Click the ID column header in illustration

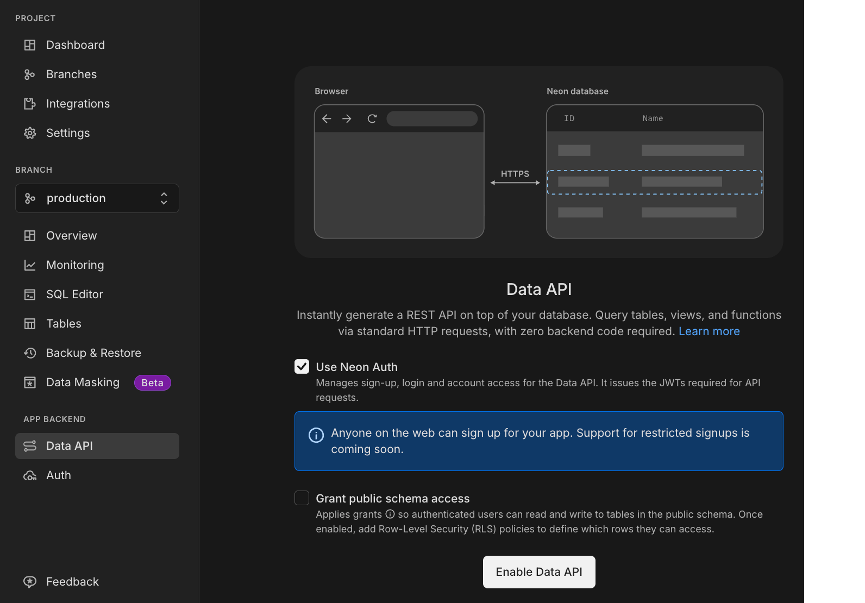[569, 118]
